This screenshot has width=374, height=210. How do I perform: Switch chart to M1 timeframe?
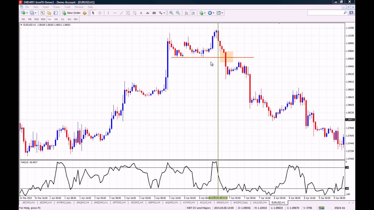click(x=23, y=19)
